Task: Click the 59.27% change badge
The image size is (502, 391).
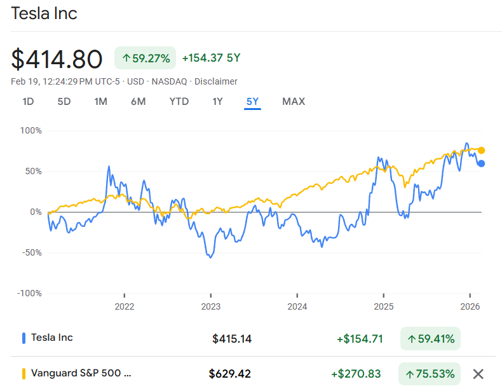Action: (145, 58)
